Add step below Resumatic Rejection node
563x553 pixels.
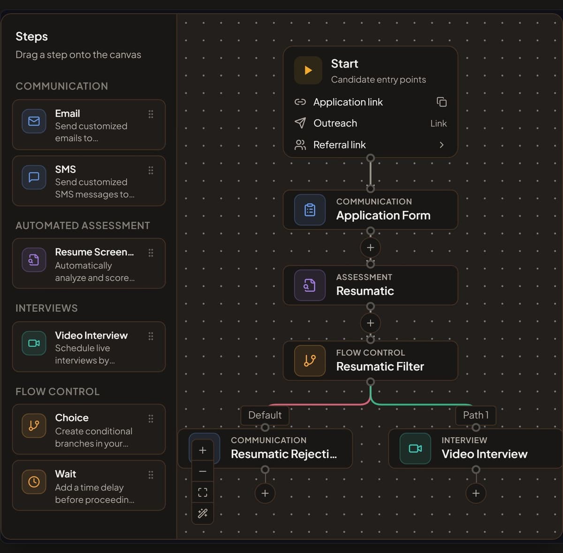[x=265, y=493]
